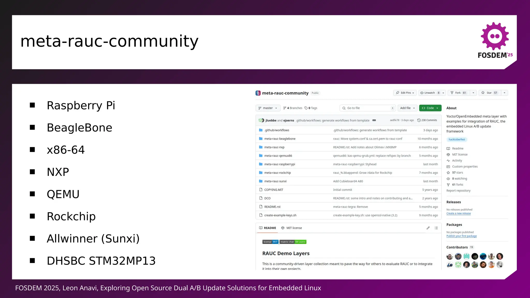
Task: Click Publish your first package link
Action: point(461,236)
